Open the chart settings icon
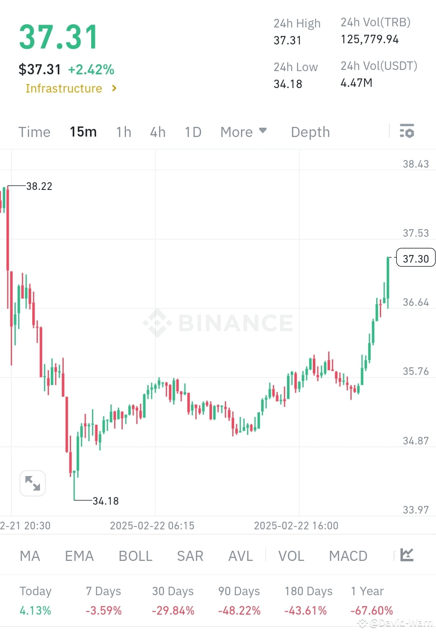The width and height of the screenshot is (436, 632). [x=407, y=131]
